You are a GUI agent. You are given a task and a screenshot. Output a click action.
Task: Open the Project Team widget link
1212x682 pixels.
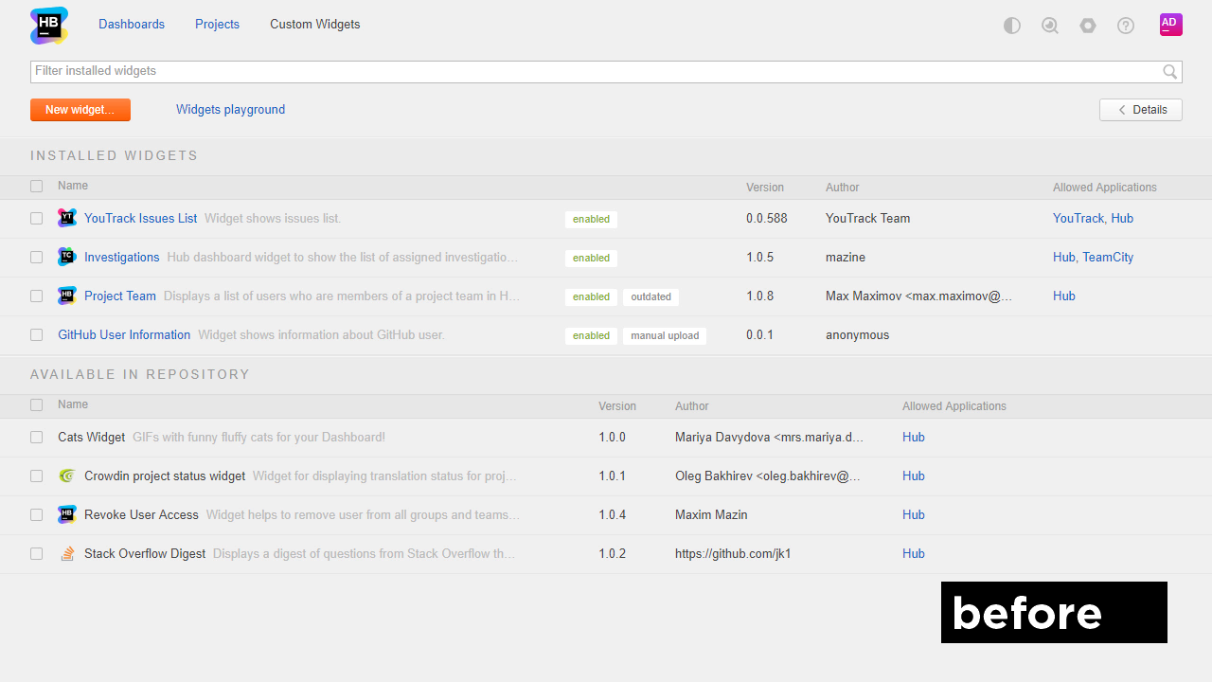(x=120, y=296)
